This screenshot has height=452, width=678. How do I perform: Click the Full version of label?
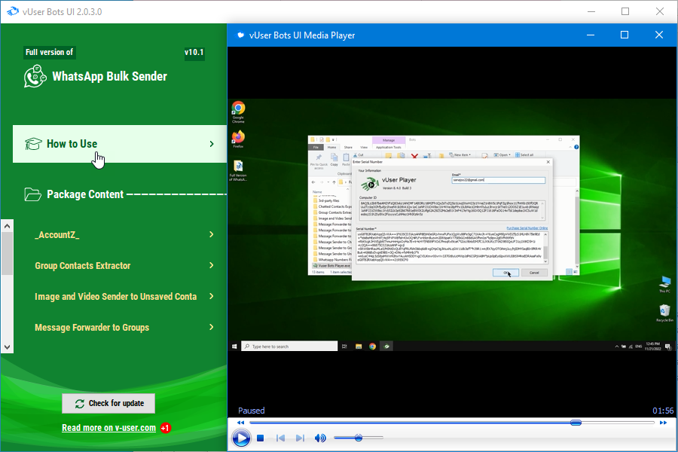49,52
